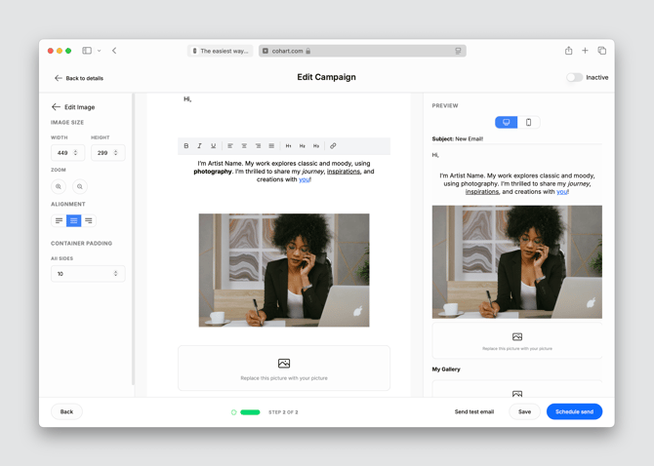Viewport: 654px width, 466px height.
Task: Go back to Edit Image parent panel
Action: click(x=56, y=107)
